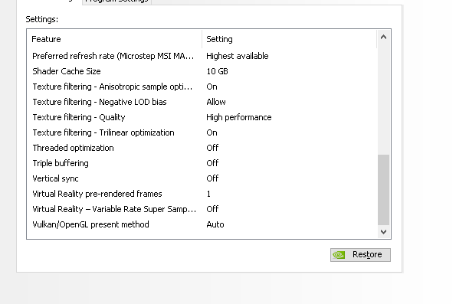Open the Shader Cache Size 10 GB setting
Screen dimensions: 469x304
point(217,71)
